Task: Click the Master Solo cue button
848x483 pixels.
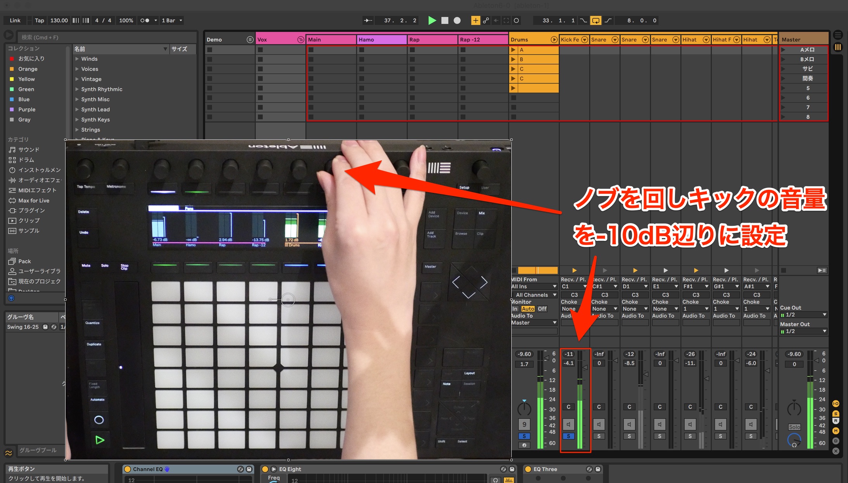Action: (794, 427)
